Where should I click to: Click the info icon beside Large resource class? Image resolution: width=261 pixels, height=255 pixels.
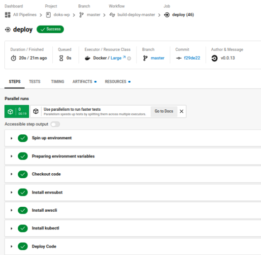click(x=129, y=58)
